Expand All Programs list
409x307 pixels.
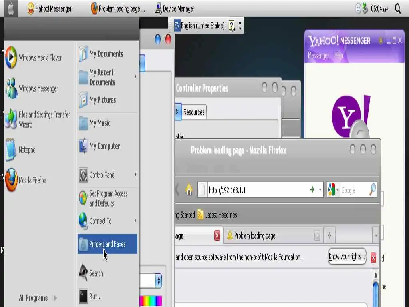click(37, 298)
